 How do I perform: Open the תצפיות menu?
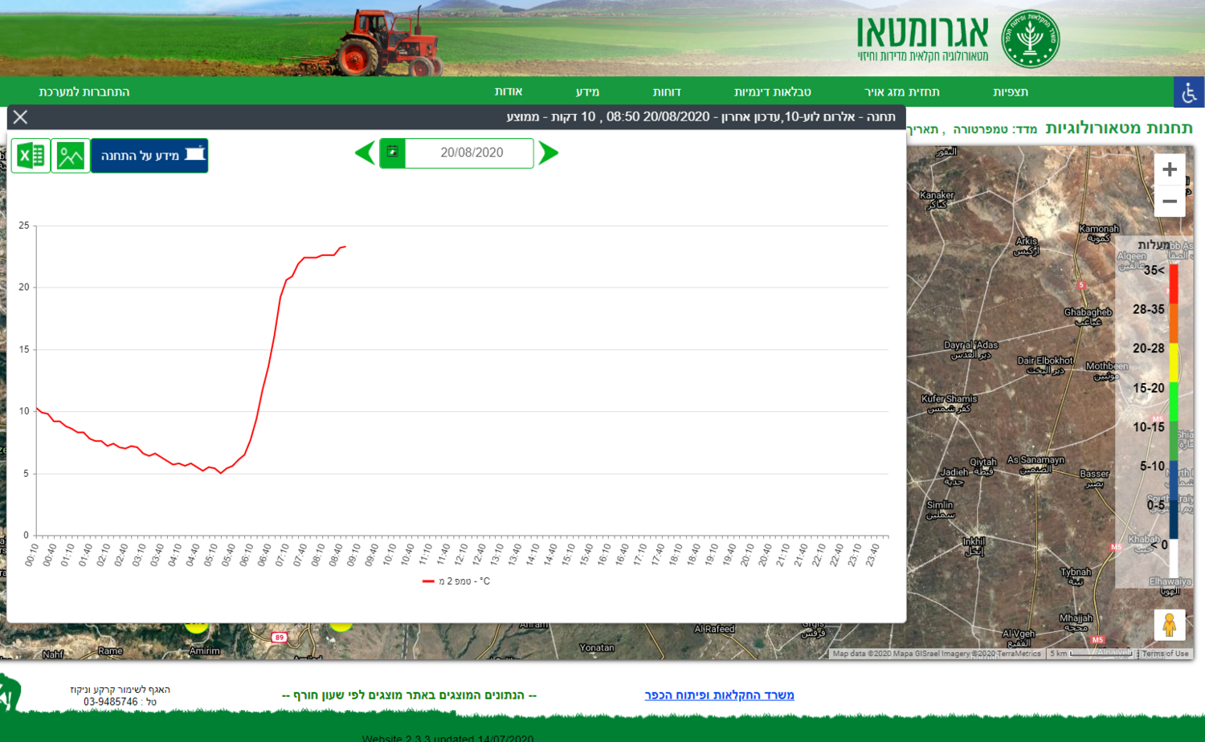pyautogui.click(x=1010, y=92)
